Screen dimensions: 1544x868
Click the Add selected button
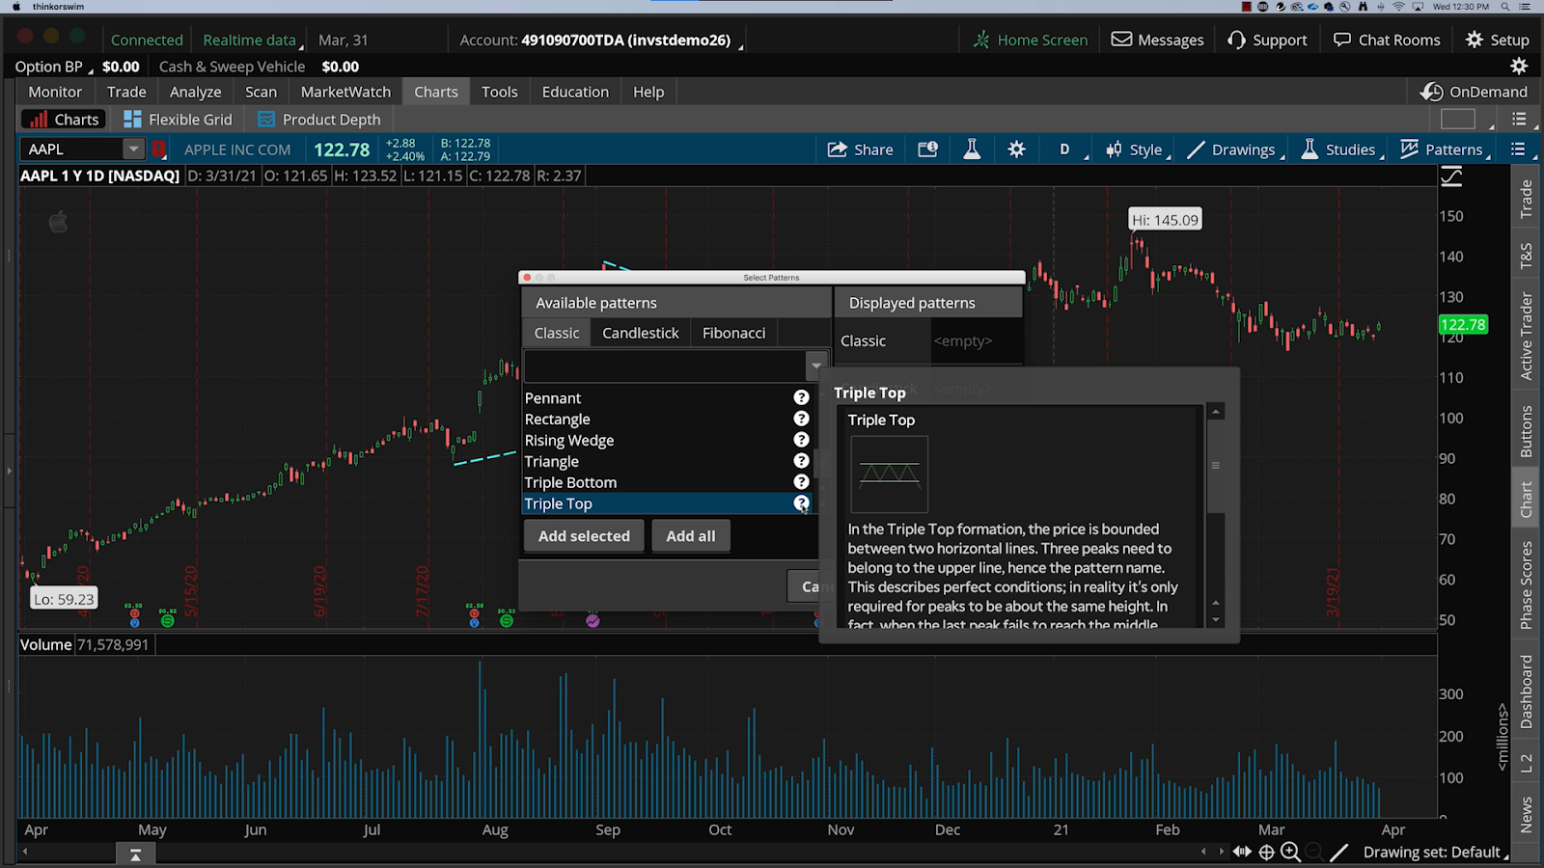pyautogui.click(x=583, y=535)
